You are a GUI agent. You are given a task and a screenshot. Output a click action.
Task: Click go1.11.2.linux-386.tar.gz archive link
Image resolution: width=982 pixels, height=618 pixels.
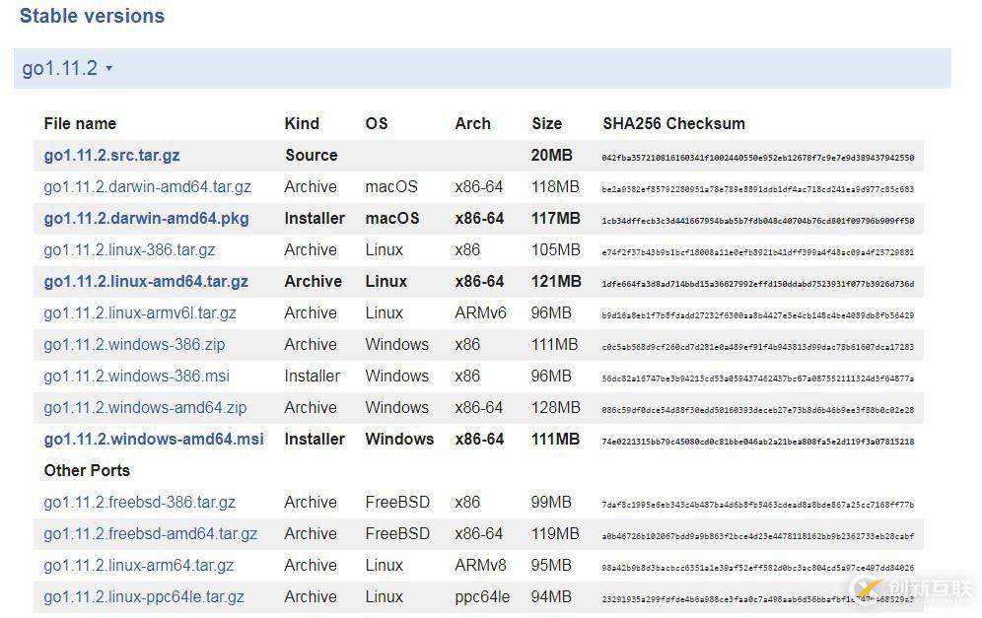(129, 250)
